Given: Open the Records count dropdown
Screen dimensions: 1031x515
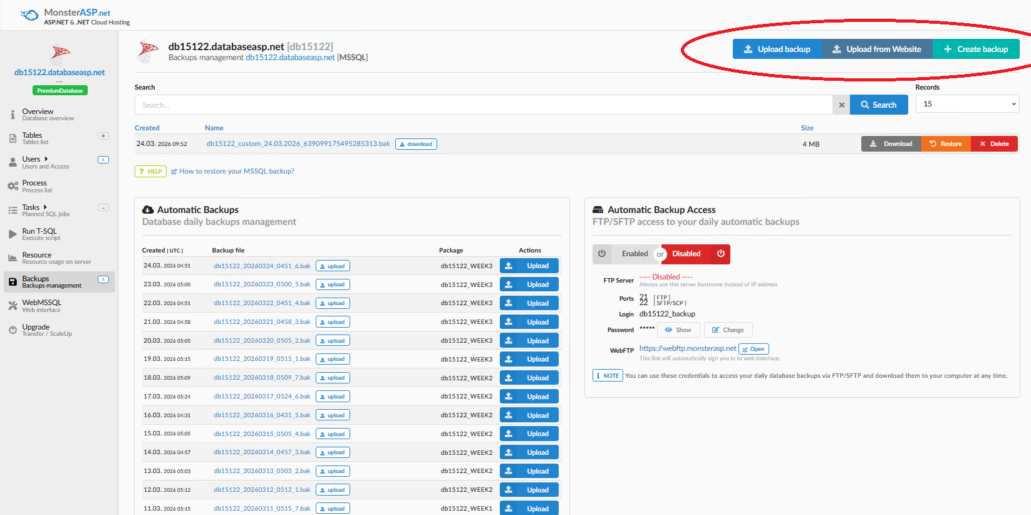Looking at the screenshot, I should pos(967,104).
